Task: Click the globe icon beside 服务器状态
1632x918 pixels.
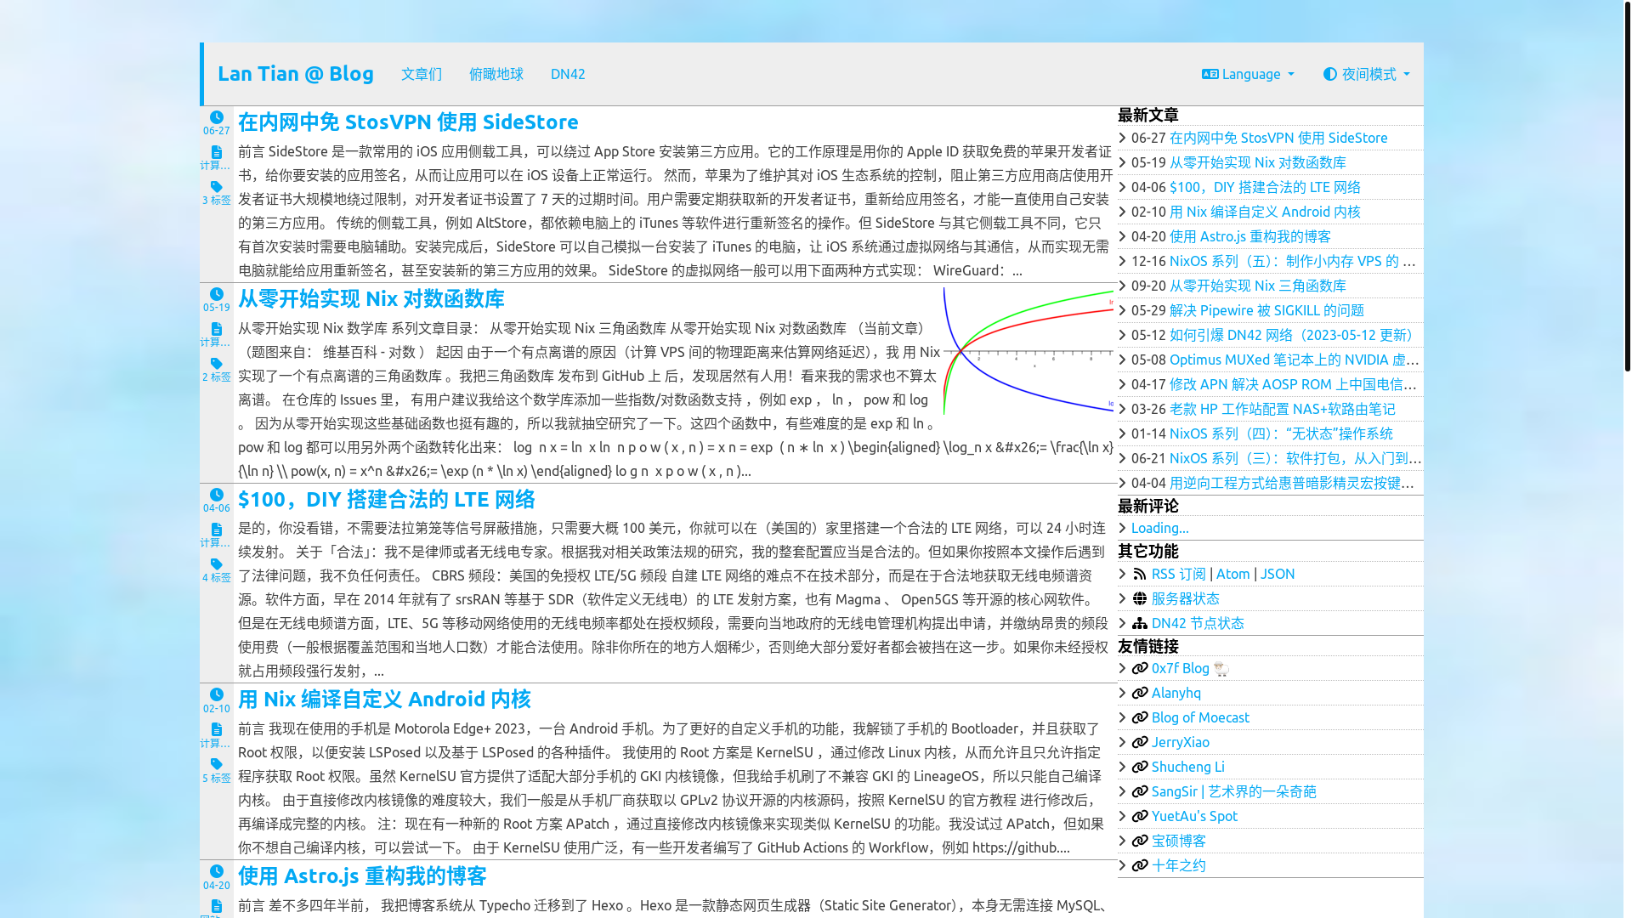Action: (1140, 599)
